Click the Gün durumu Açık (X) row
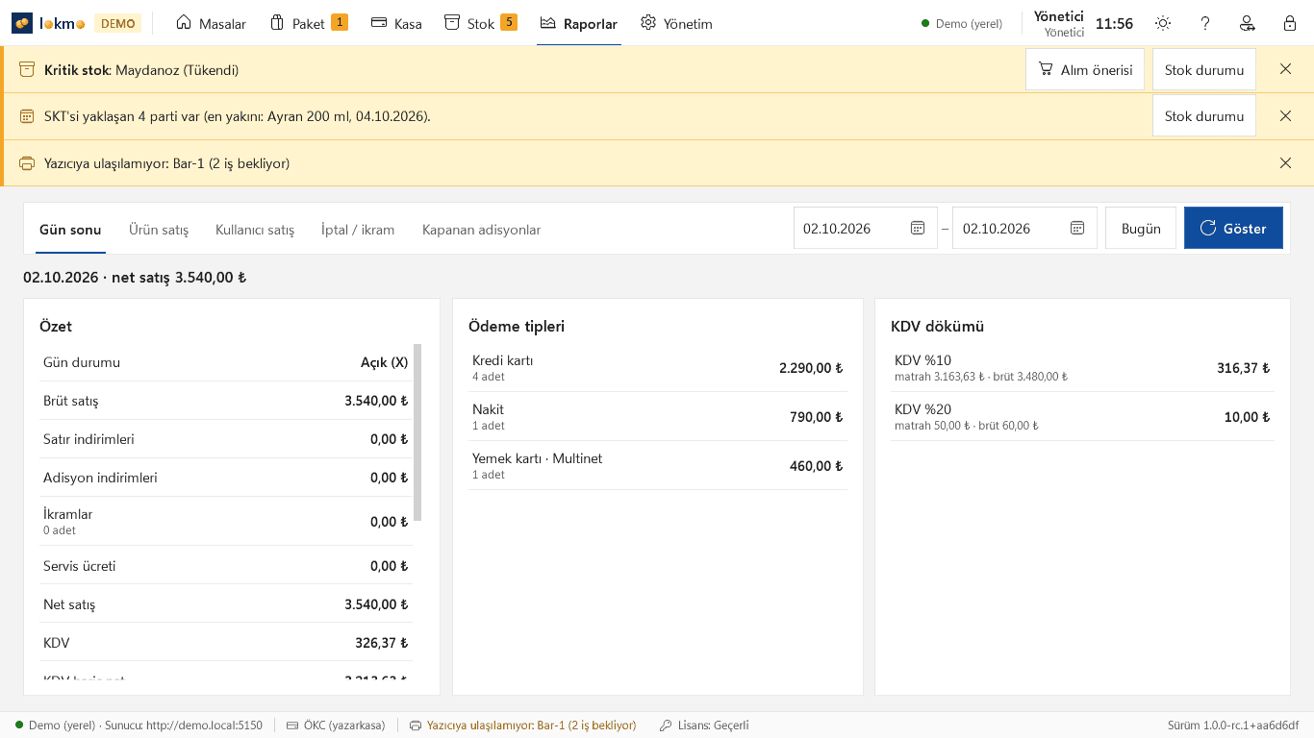Image resolution: width=1314 pixels, height=738 pixels. point(226,362)
